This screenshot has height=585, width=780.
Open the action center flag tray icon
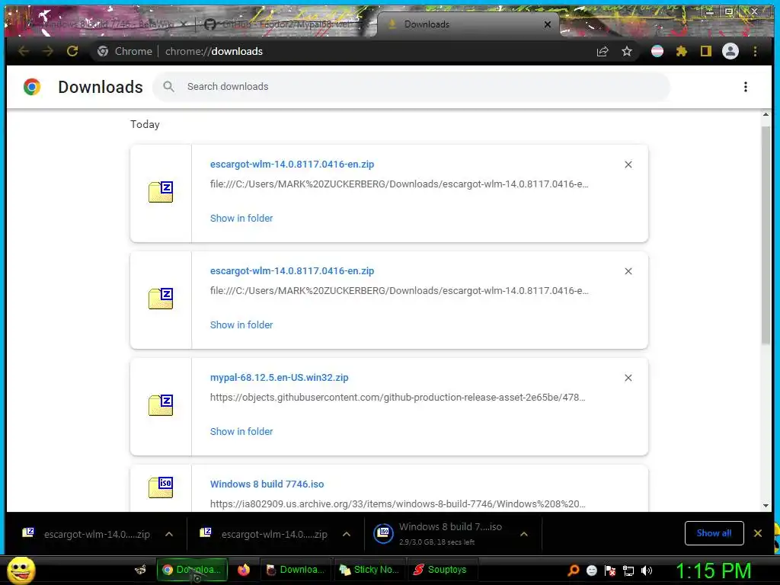pos(610,571)
